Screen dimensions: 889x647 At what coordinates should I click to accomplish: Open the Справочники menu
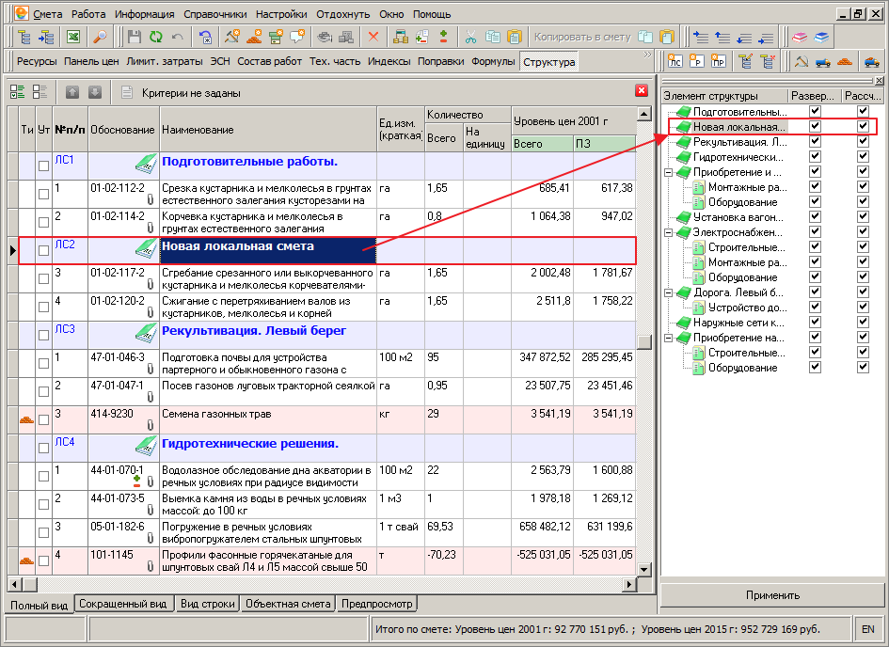(215, 14)
